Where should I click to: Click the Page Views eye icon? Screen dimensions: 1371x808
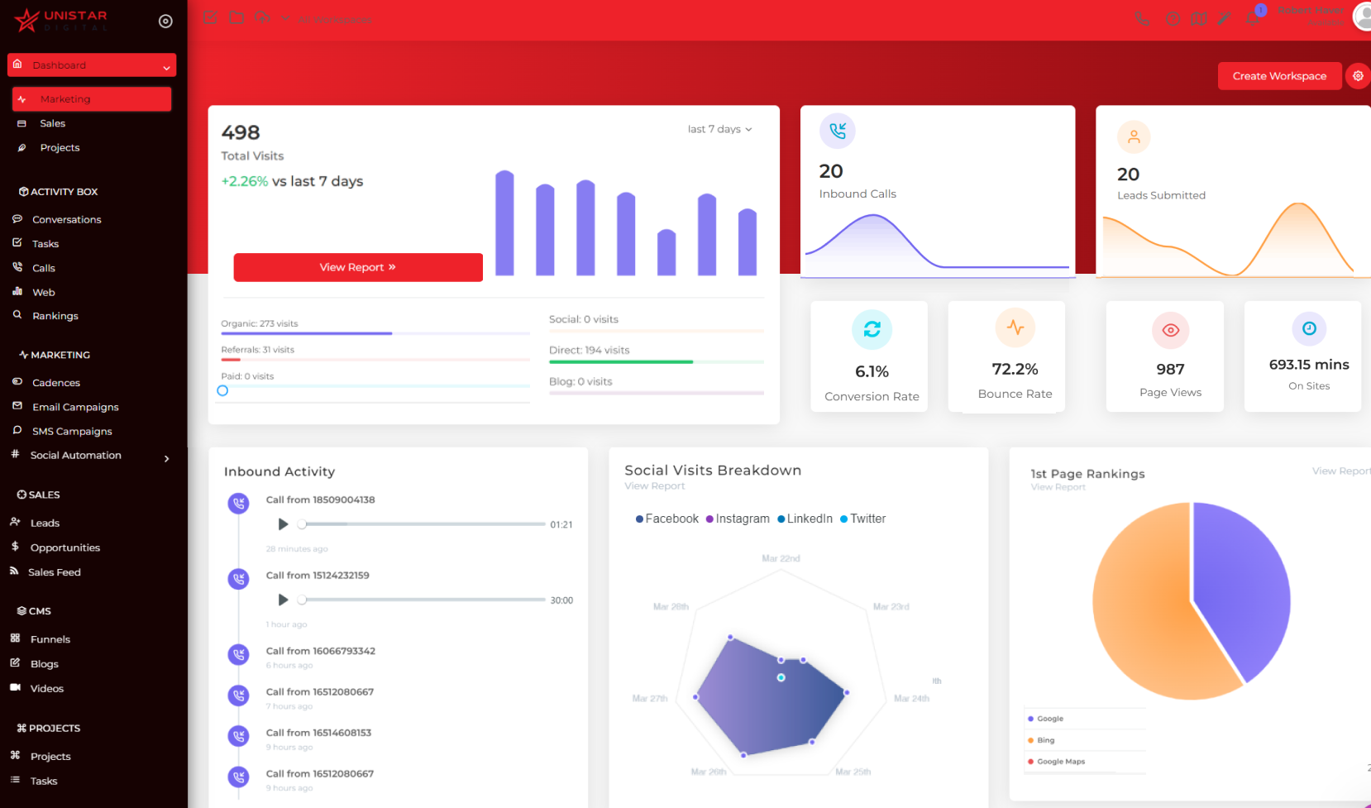(x=1171, y=330)
